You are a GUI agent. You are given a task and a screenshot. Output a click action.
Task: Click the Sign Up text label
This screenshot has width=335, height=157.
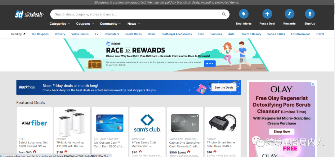pos(310,23)
